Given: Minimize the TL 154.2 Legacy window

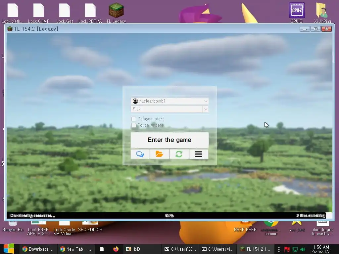Looking at the screenshot, I should (305, 29).
